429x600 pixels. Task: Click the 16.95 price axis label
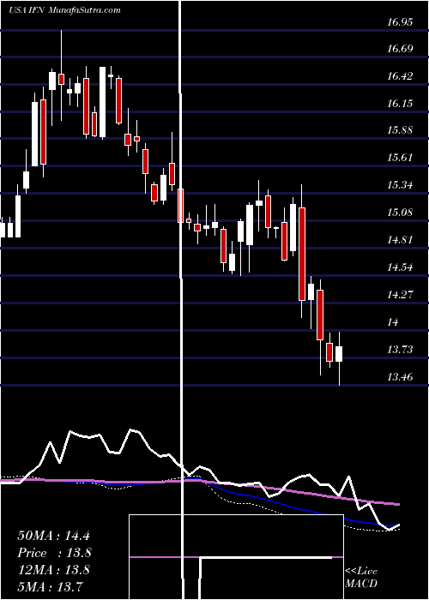(x=400, y=21)
